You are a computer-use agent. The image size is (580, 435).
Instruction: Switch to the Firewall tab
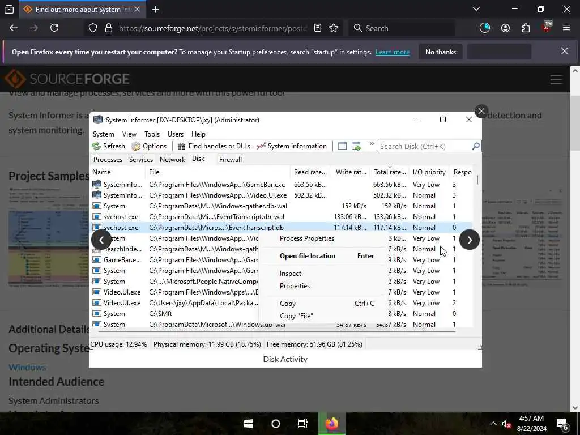(x=231, y=160)
